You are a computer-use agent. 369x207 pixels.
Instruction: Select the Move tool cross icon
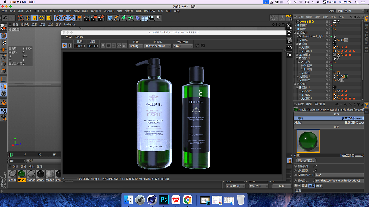tap(28, 18)
